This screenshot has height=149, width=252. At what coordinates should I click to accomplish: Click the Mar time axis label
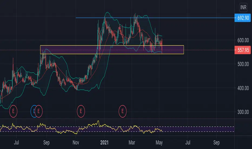[x=132, y=142]
